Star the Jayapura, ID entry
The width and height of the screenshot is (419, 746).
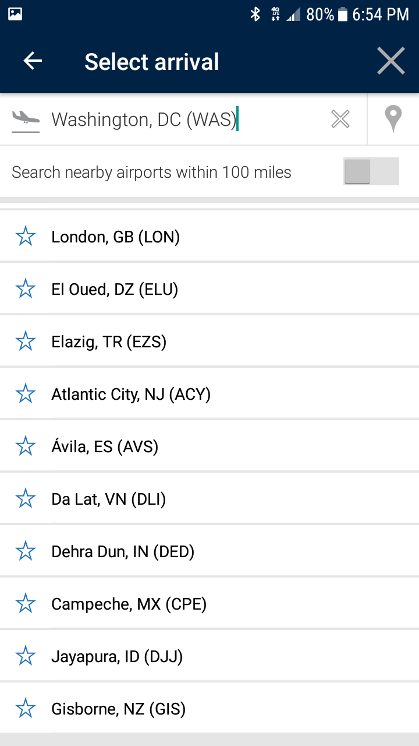(x=26, y=656)
